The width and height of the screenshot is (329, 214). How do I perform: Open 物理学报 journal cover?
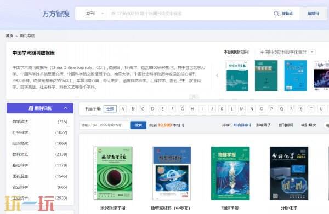pos(230,173)
